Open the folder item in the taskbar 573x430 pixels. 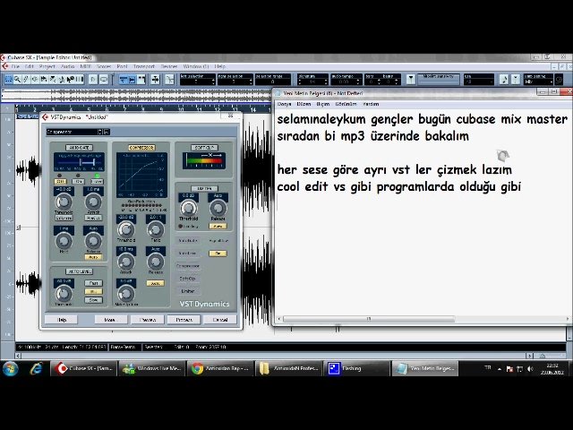tap(288, 368)
